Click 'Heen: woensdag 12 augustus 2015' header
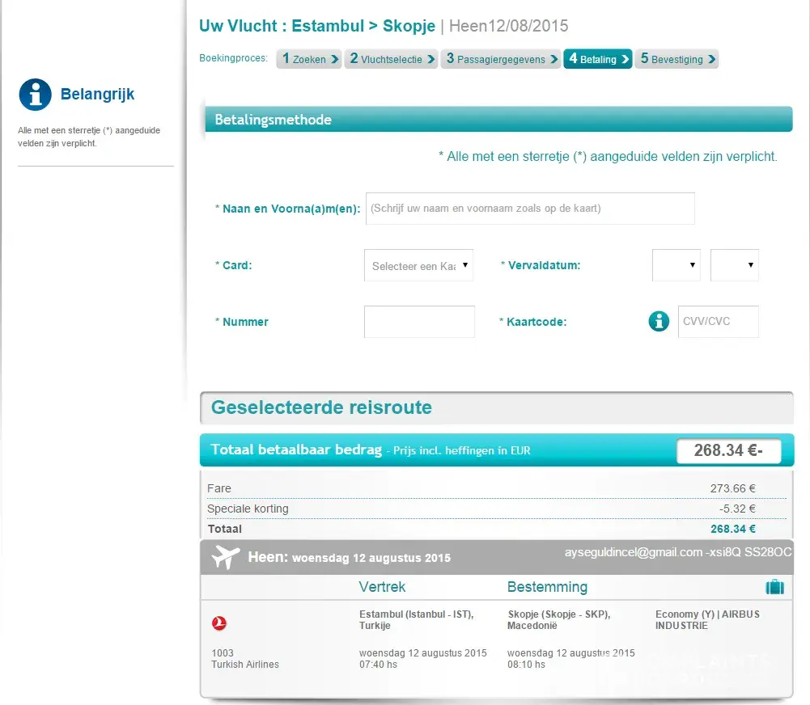Image resolution: width=810 pixels, height=705 pixels. pyautogui.click(x=350, y=557)
